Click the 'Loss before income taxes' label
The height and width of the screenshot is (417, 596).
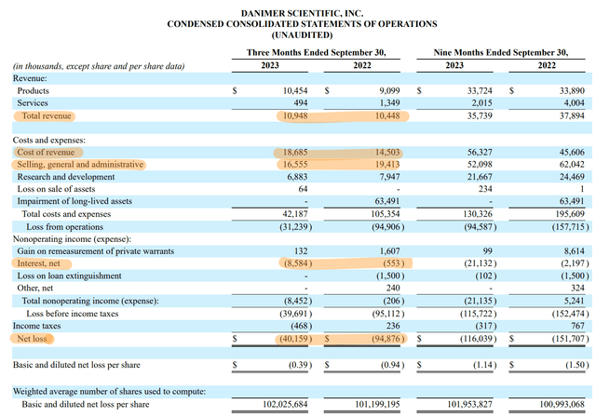tap(73, 314)
